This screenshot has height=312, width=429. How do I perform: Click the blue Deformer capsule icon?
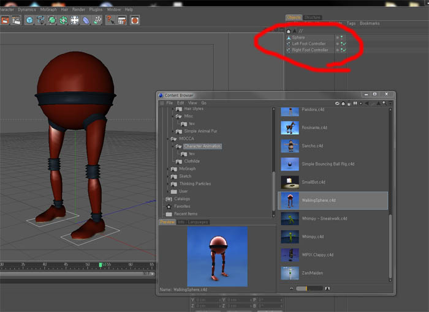(x=86, y=20)
